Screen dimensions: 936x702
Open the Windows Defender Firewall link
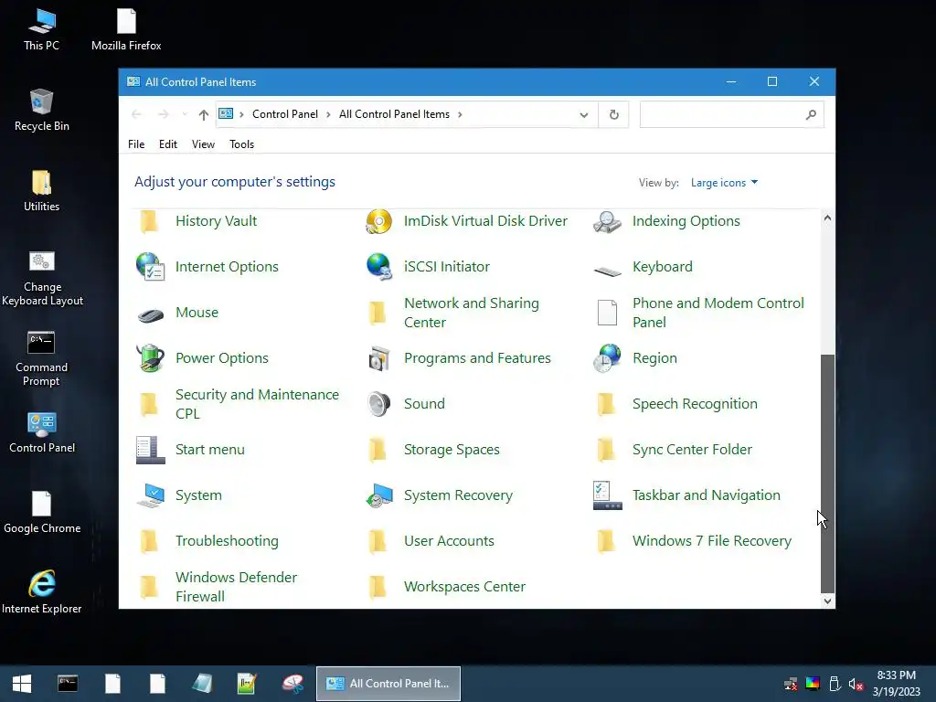pos(236,587)
